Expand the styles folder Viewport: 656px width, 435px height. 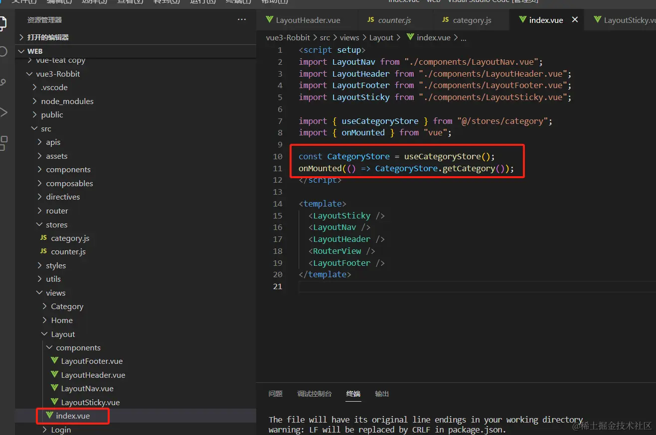click(x=39, y=265)
